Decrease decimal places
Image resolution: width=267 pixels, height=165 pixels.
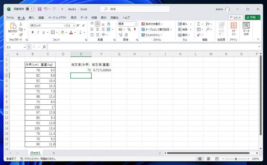pos(126,35)
